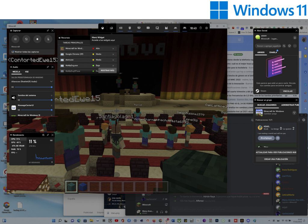The height and width of the screenshot is (224, 308).
Task: Open the Altavoces Realtek output device dropdown
Action: click(x=51, y=81)
